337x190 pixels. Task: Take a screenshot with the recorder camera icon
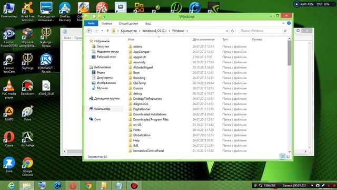tap(318, 185)
